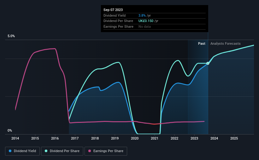Toggle the Earnings Per Share legend button

[106, 151]
